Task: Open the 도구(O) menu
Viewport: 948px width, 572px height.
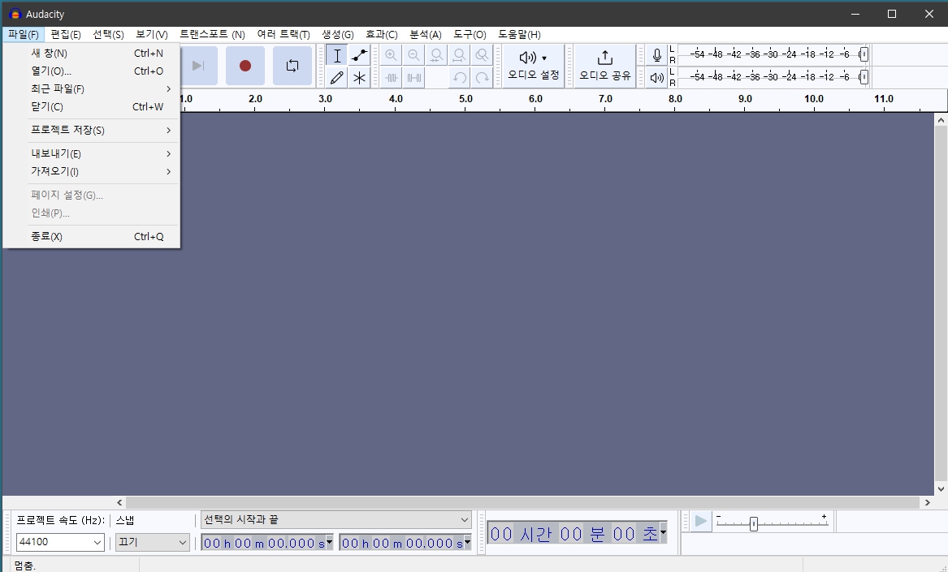Action: pos(470,34)
